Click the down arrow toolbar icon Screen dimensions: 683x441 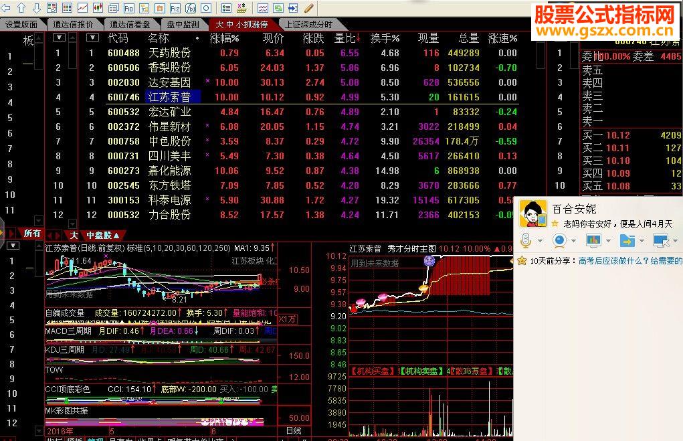pos(37,7)
